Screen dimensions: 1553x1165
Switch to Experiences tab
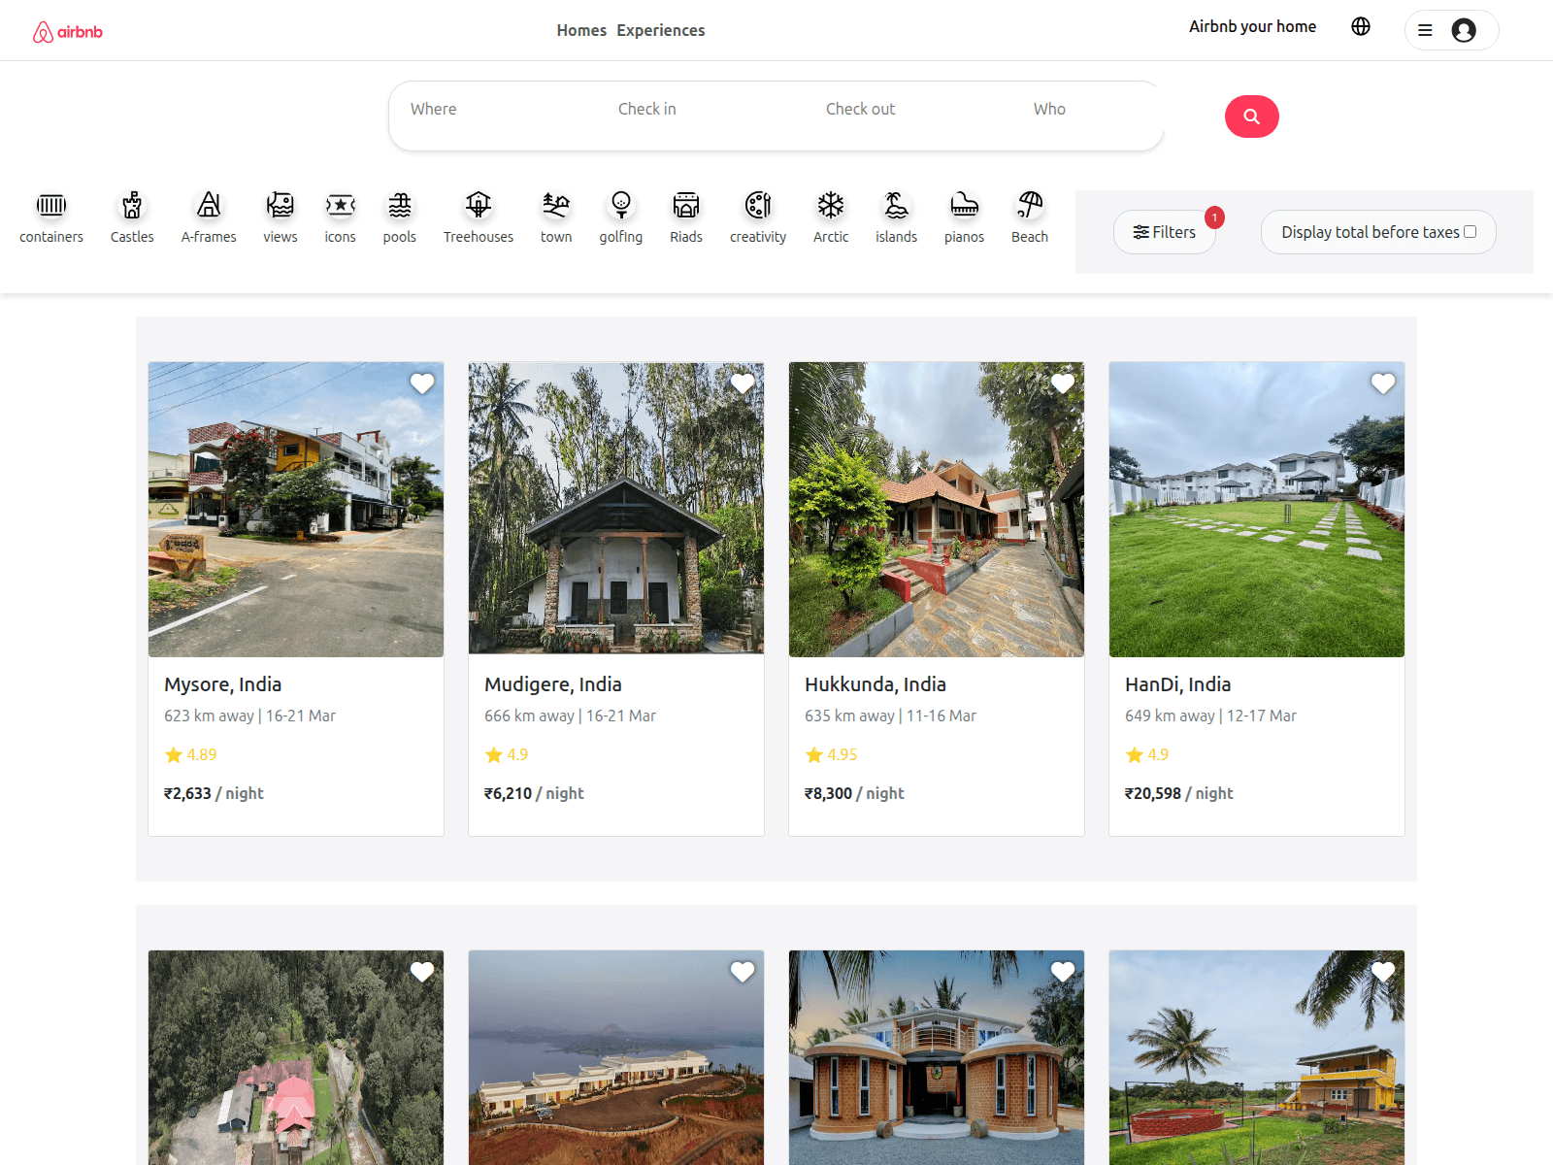pyautogui.click(x=661, y=30)
